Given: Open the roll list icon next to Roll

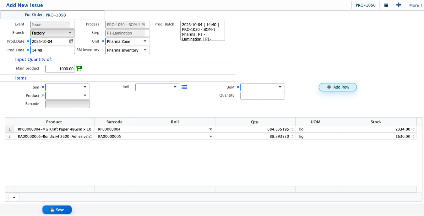Looking at the screenshot, I should tap(184, 87).
